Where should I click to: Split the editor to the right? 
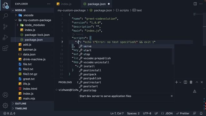point(195,4)
